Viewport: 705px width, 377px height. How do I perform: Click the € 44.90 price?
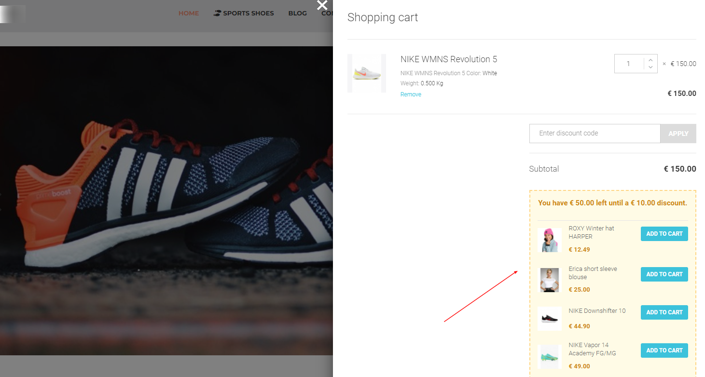[x=580, y=326]
